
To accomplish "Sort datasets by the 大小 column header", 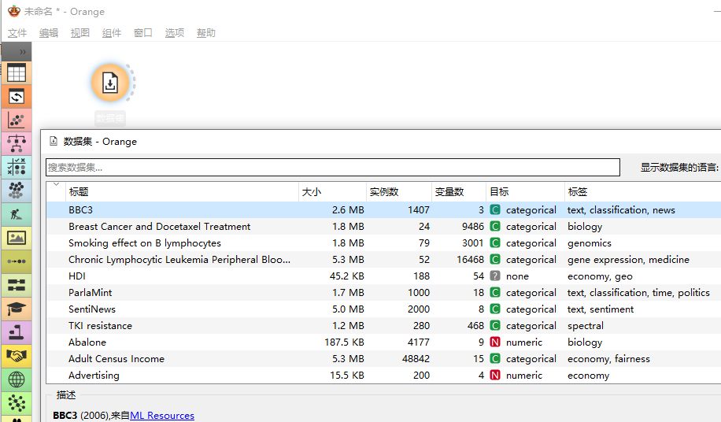I will click(x=332, y=191).
